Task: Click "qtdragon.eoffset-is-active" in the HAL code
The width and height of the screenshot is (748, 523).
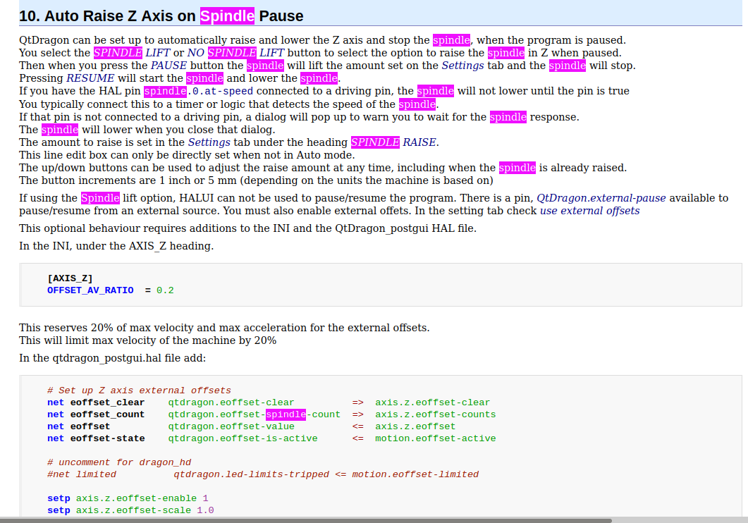Action: point(243,438)
